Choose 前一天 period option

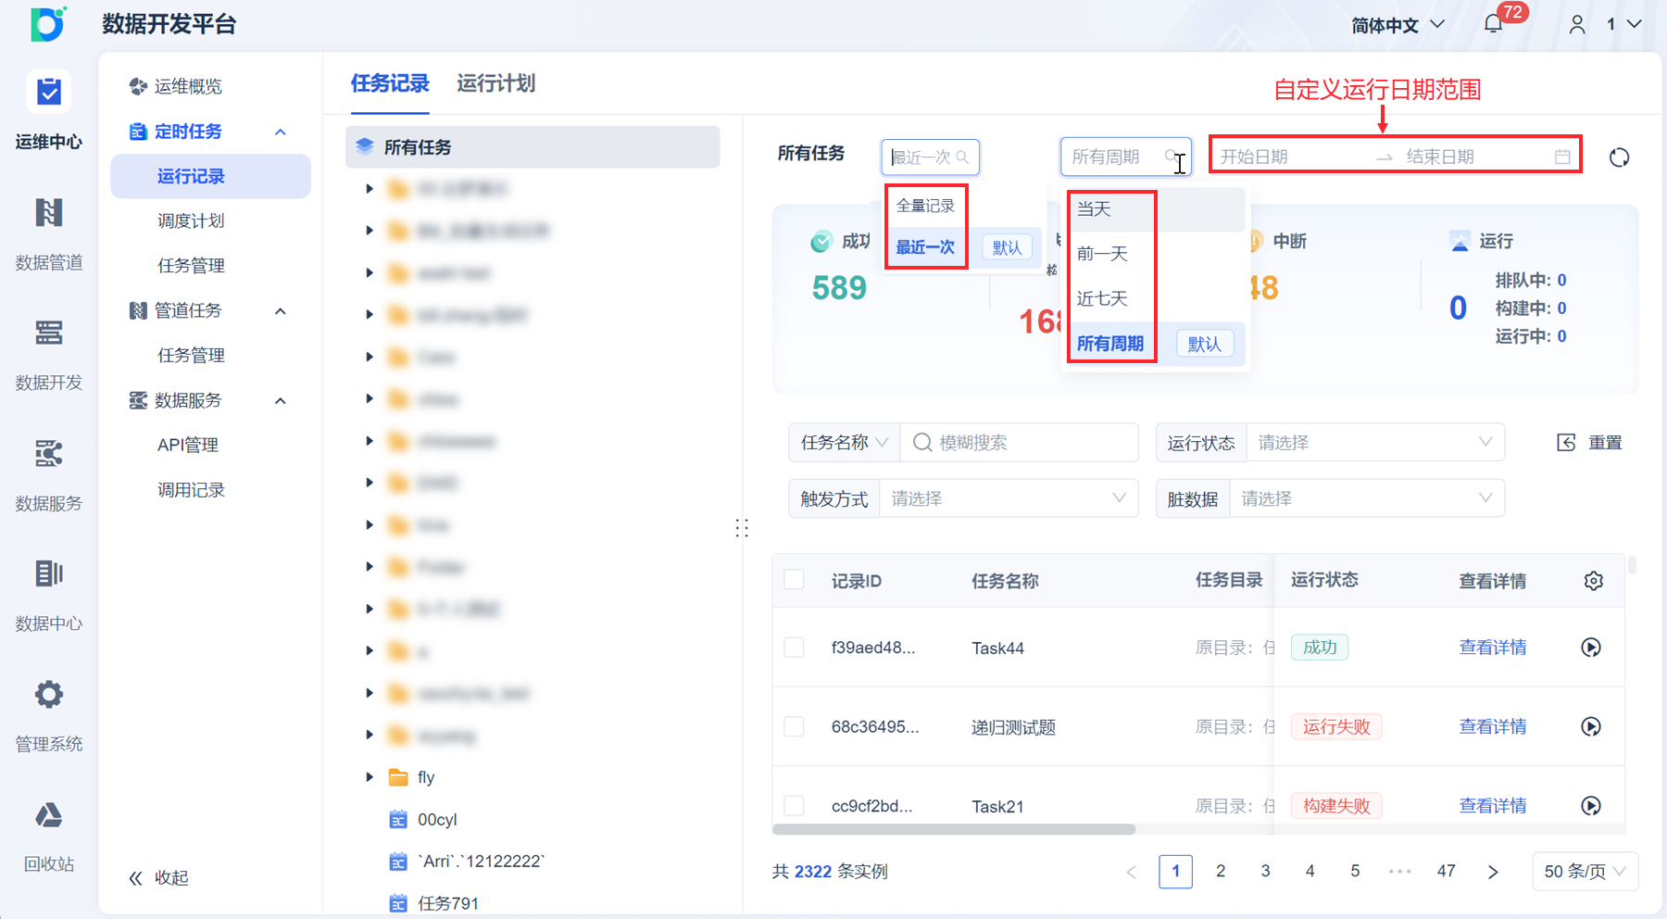point(1102,254)
